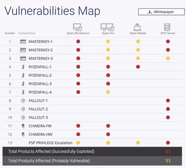The width and height of the screenshot is (186, 168).
Task: Click the EPYC Server rack icon
Action: click(167, 27)
